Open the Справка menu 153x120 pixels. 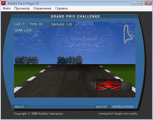(x=61, y=8)
